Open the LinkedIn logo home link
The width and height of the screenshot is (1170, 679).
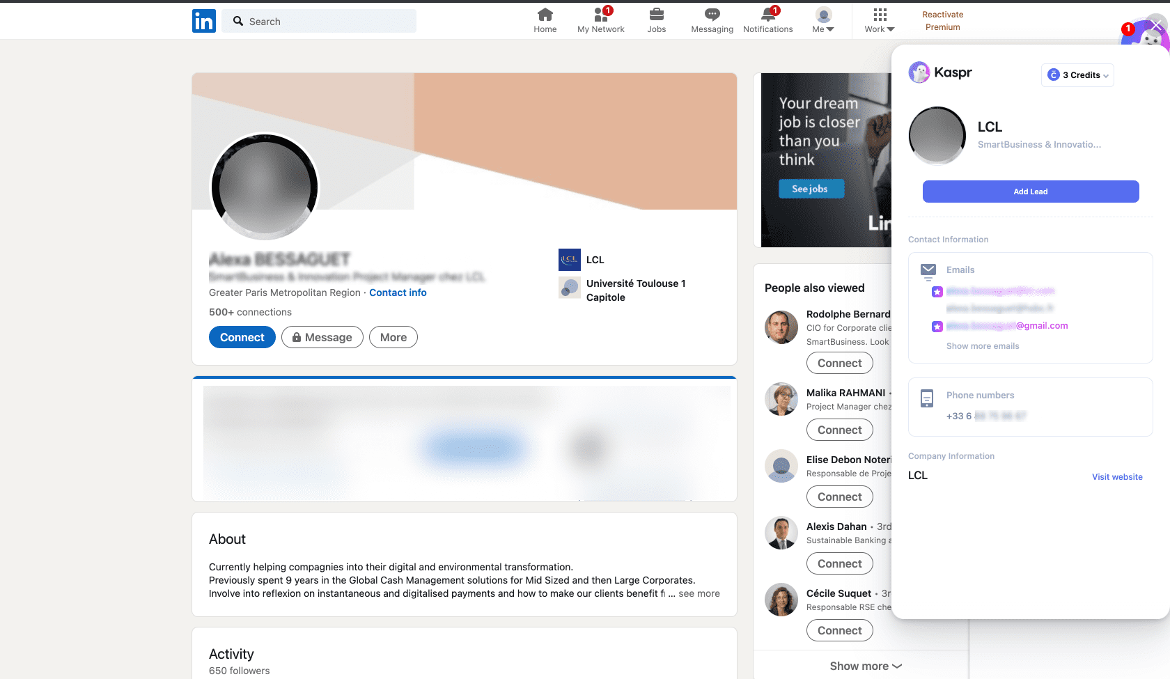(204, 21)
